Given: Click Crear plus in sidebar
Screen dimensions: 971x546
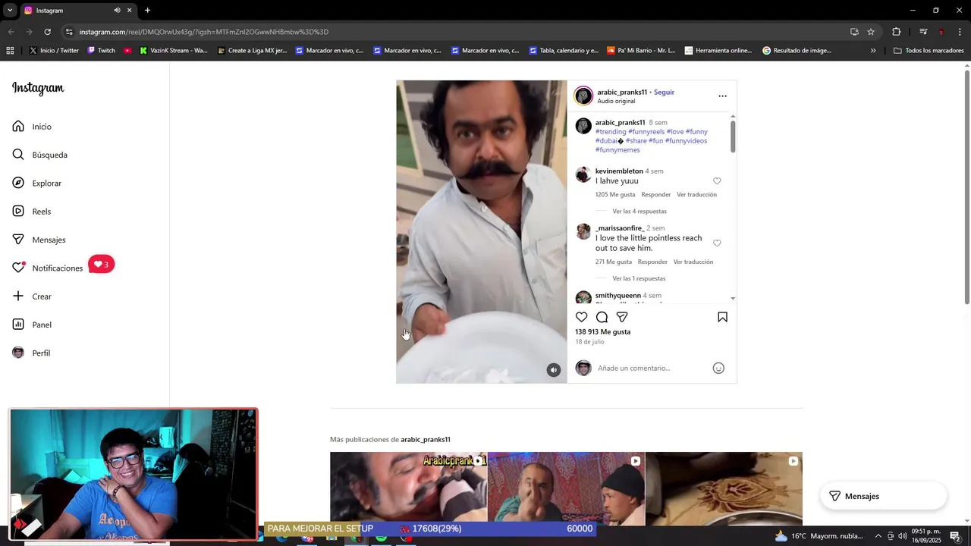Looking at the screenshot, I should coord(32,297).
